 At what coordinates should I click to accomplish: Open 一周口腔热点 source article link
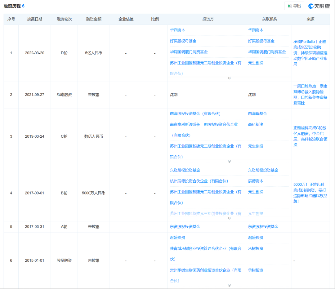(x=310, y=95)
